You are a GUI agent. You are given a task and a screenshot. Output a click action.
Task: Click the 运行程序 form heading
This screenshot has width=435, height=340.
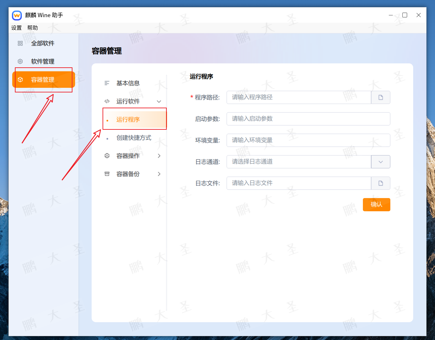coord(201,77)
